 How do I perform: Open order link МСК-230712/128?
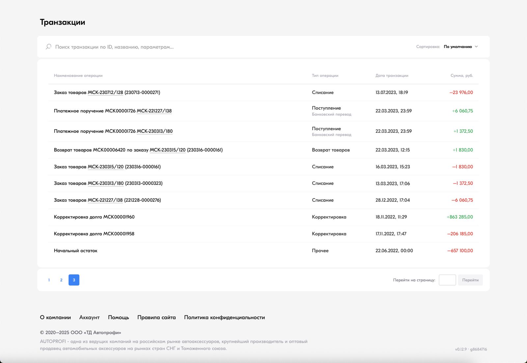coord(105,93)
